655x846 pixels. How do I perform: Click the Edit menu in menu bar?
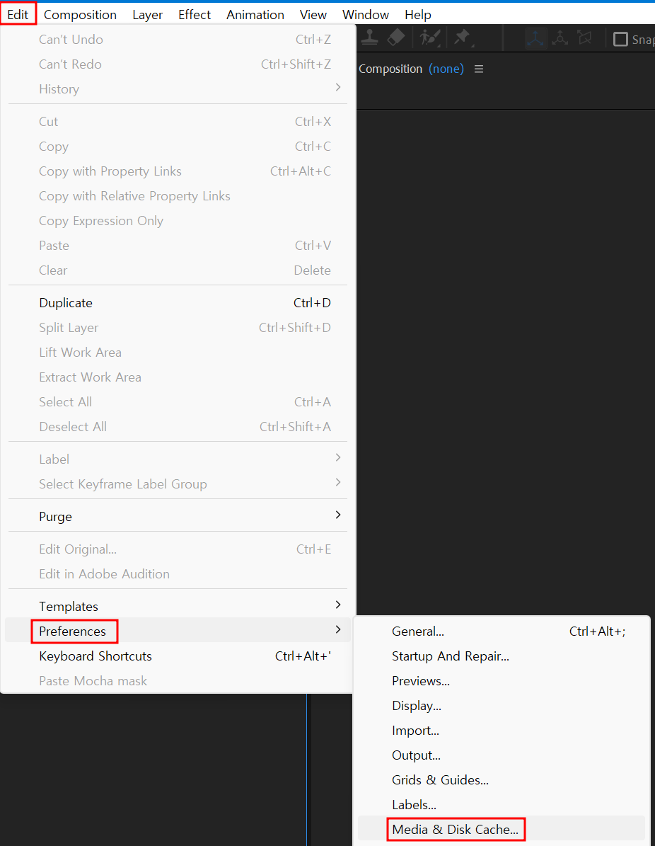click(x=18, y=15)
